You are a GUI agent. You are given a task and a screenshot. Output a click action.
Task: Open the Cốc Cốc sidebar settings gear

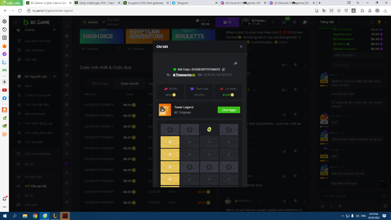pos(5,22)
